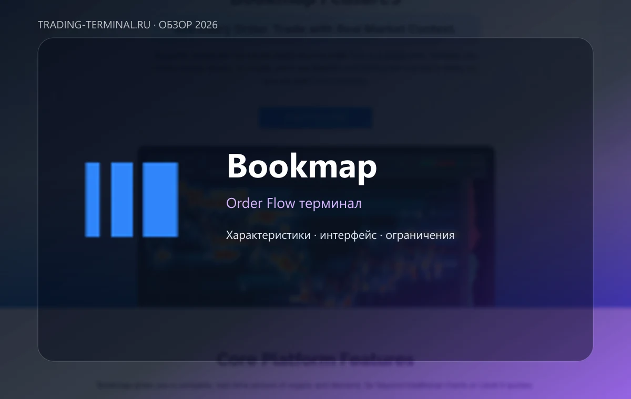Click the "Bookmap" title text
Viewport: 631px width, 399px height.
(x=302, y=166)
